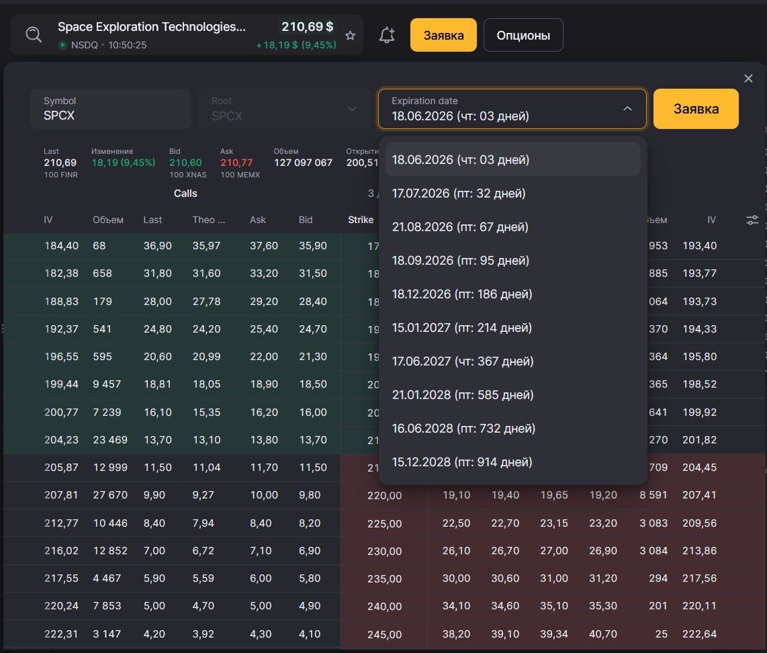
Task: Add SPCX to favorites with star icon
Action: pos(350,35)
